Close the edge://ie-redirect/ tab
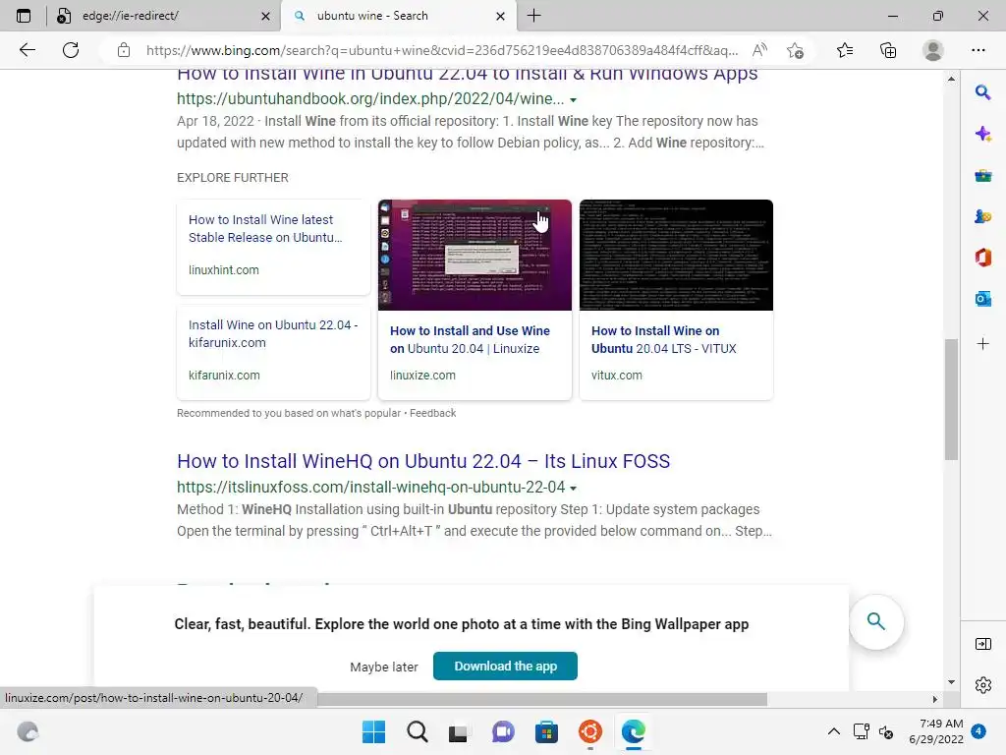The image size is (1006, 755). 265,16
